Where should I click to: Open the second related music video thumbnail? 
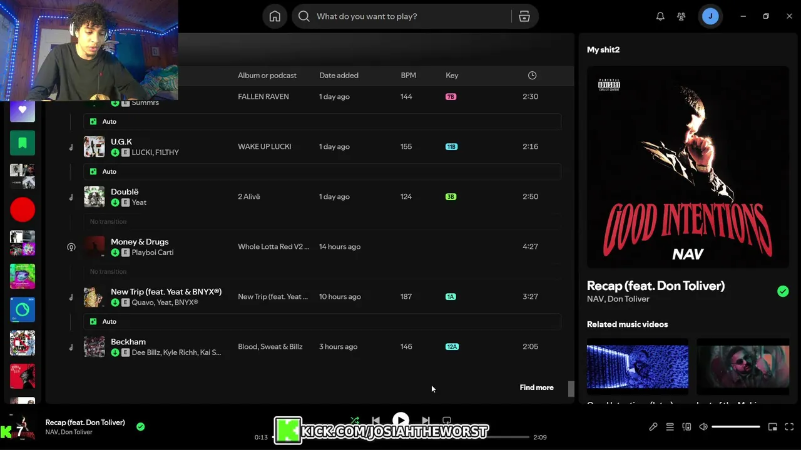pyautogui.click(x=743, y=366)
